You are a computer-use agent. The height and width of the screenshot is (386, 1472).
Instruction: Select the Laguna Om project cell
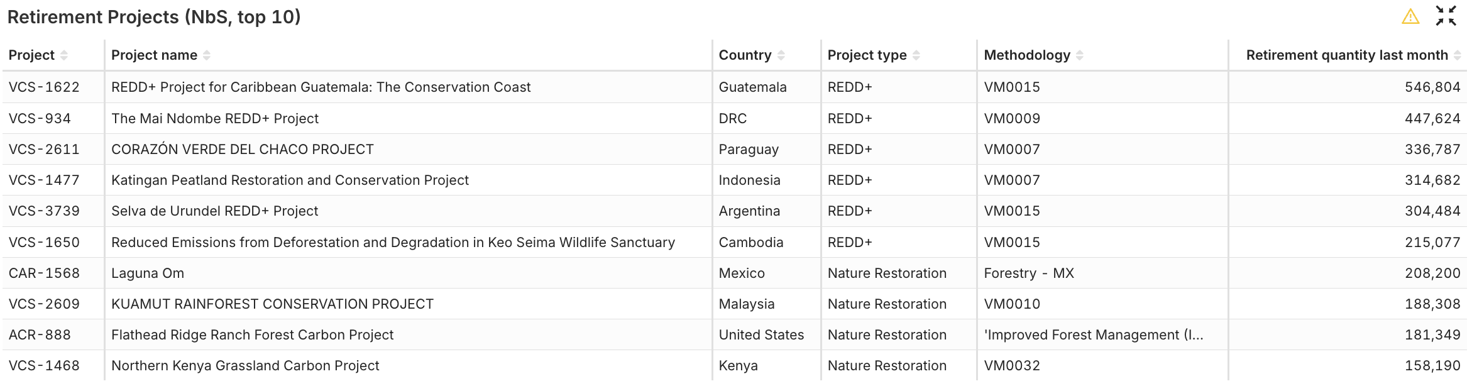pos(148,273)
